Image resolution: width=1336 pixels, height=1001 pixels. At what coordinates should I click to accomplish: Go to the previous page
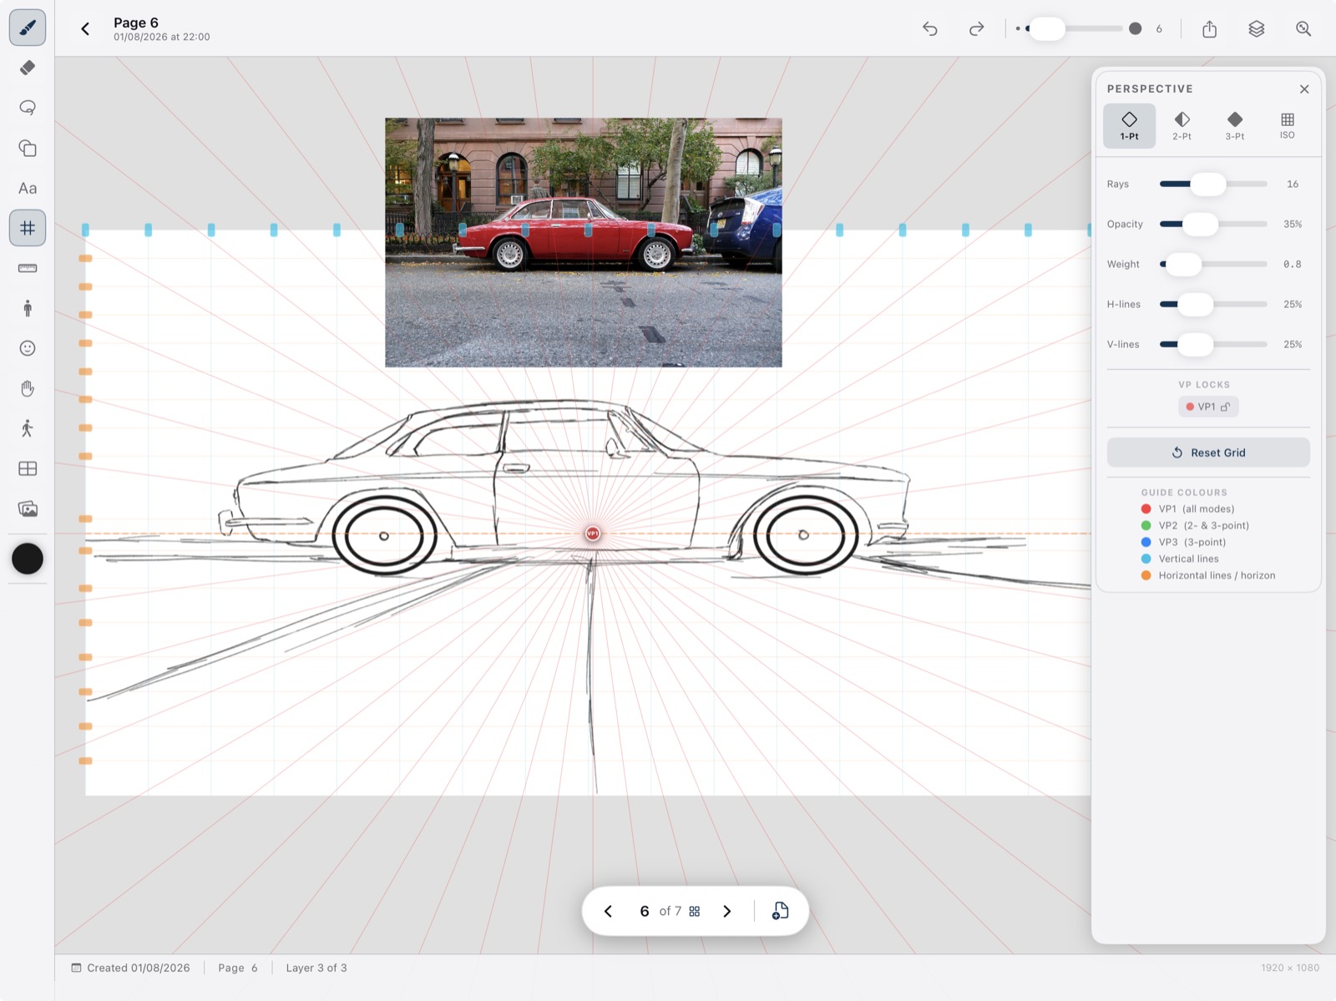(608, 911)
